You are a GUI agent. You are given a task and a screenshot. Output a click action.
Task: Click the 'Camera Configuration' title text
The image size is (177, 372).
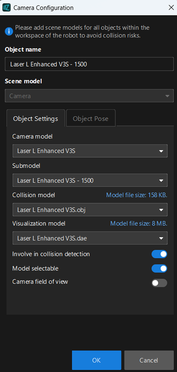coord(44,8)
